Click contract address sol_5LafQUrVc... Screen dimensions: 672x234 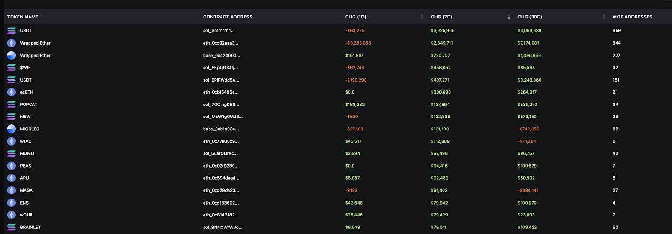(221, 153)
